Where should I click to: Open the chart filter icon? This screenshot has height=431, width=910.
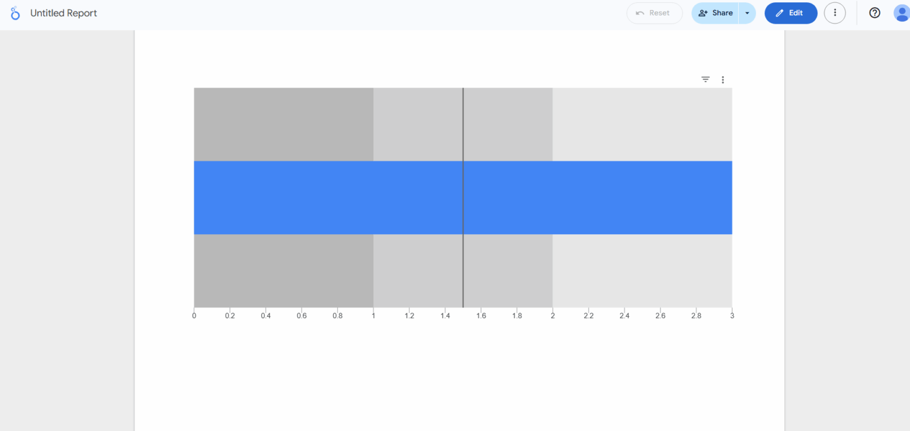point(704,79)
